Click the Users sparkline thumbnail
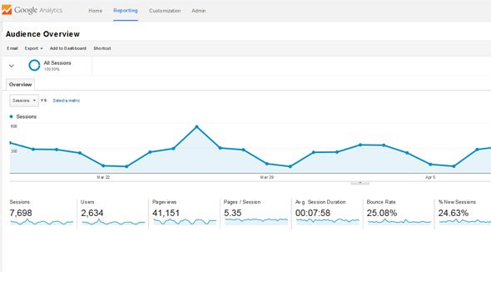The image size is (491, 300). click(x=113, y=222)
